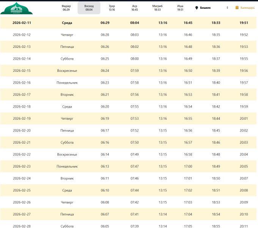Select the Восход 08:04 tab
The image size is (258, 228).
(89, 8)
